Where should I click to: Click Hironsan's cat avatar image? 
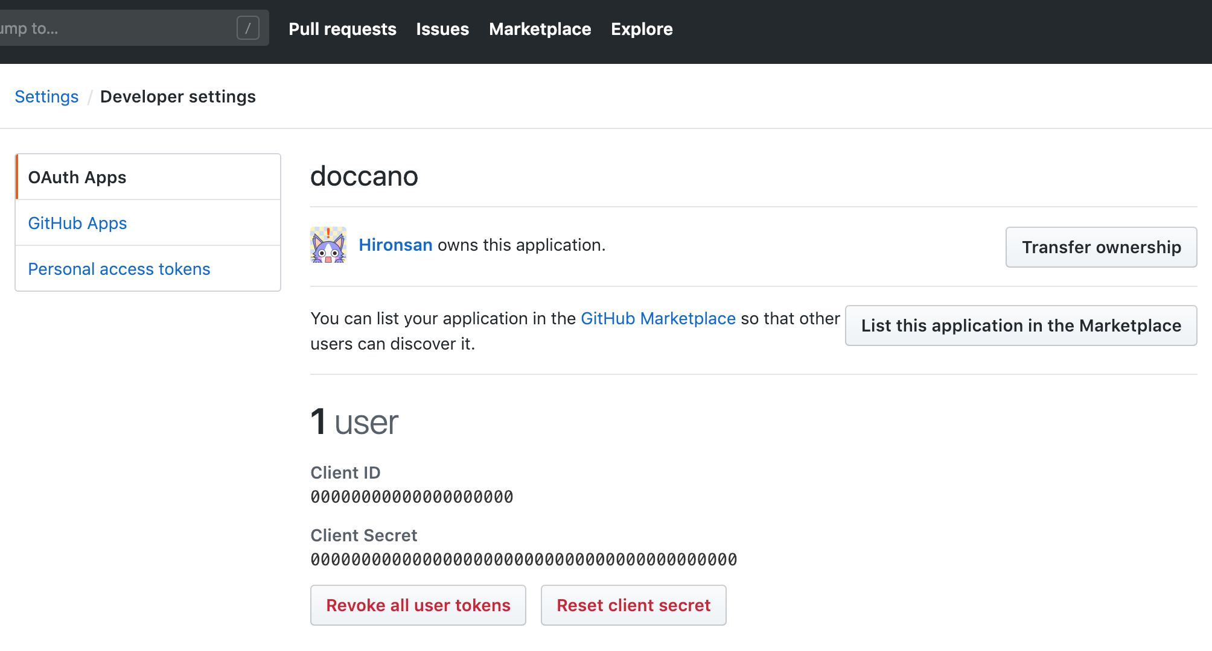coord(328,245)
